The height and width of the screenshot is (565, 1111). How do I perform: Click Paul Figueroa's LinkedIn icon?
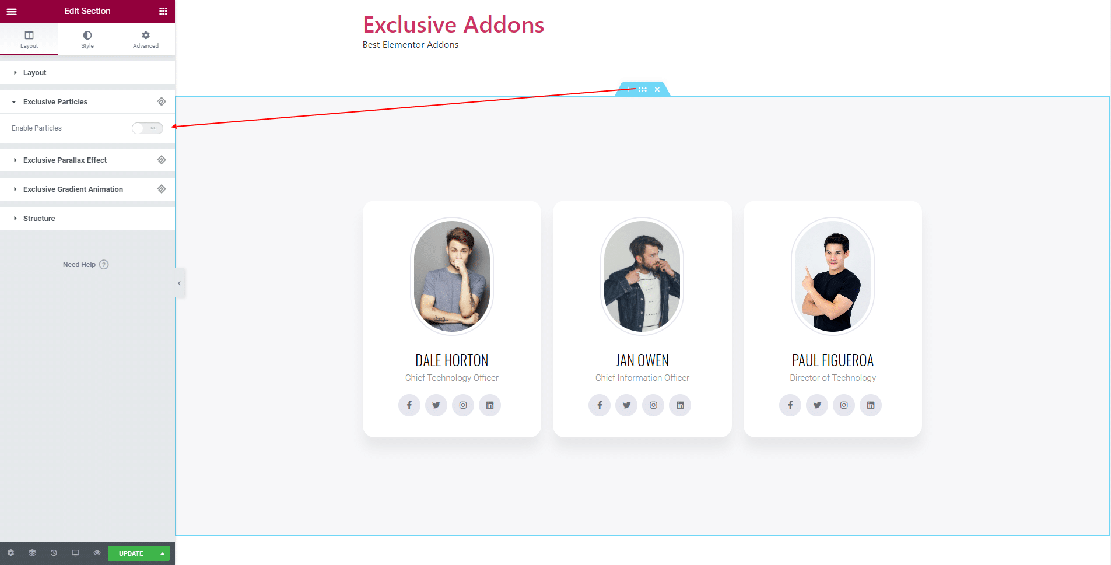point(871,405)
